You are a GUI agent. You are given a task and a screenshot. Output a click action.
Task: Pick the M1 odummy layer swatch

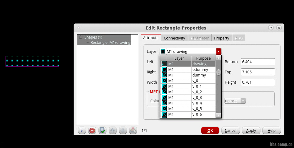(164, 69)
